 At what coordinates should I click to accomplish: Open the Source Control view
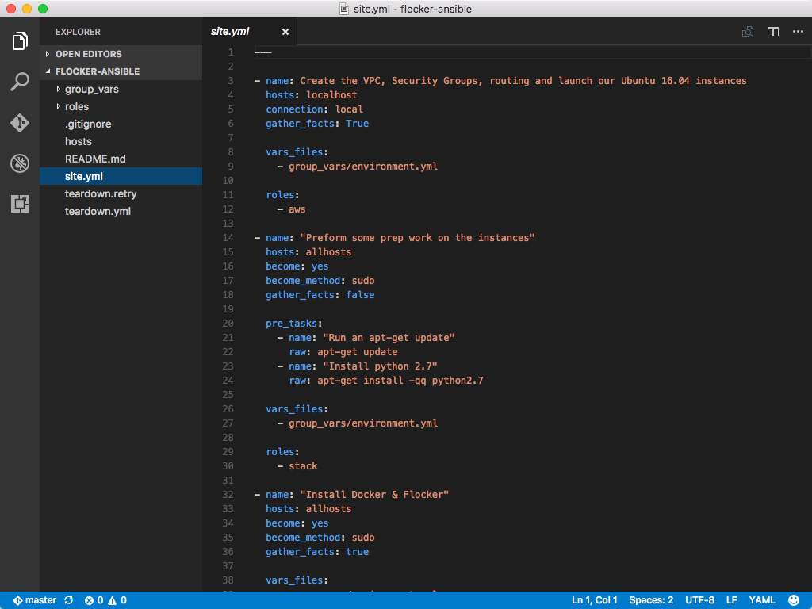[19, 122]
